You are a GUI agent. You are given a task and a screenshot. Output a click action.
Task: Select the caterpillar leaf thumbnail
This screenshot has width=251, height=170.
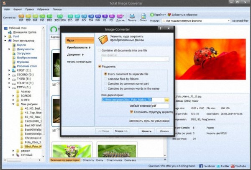click(x=117, y=151)
